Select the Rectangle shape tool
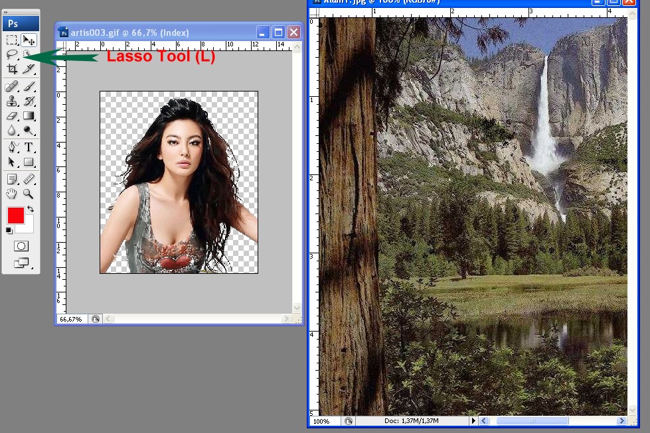 point(29,162)
